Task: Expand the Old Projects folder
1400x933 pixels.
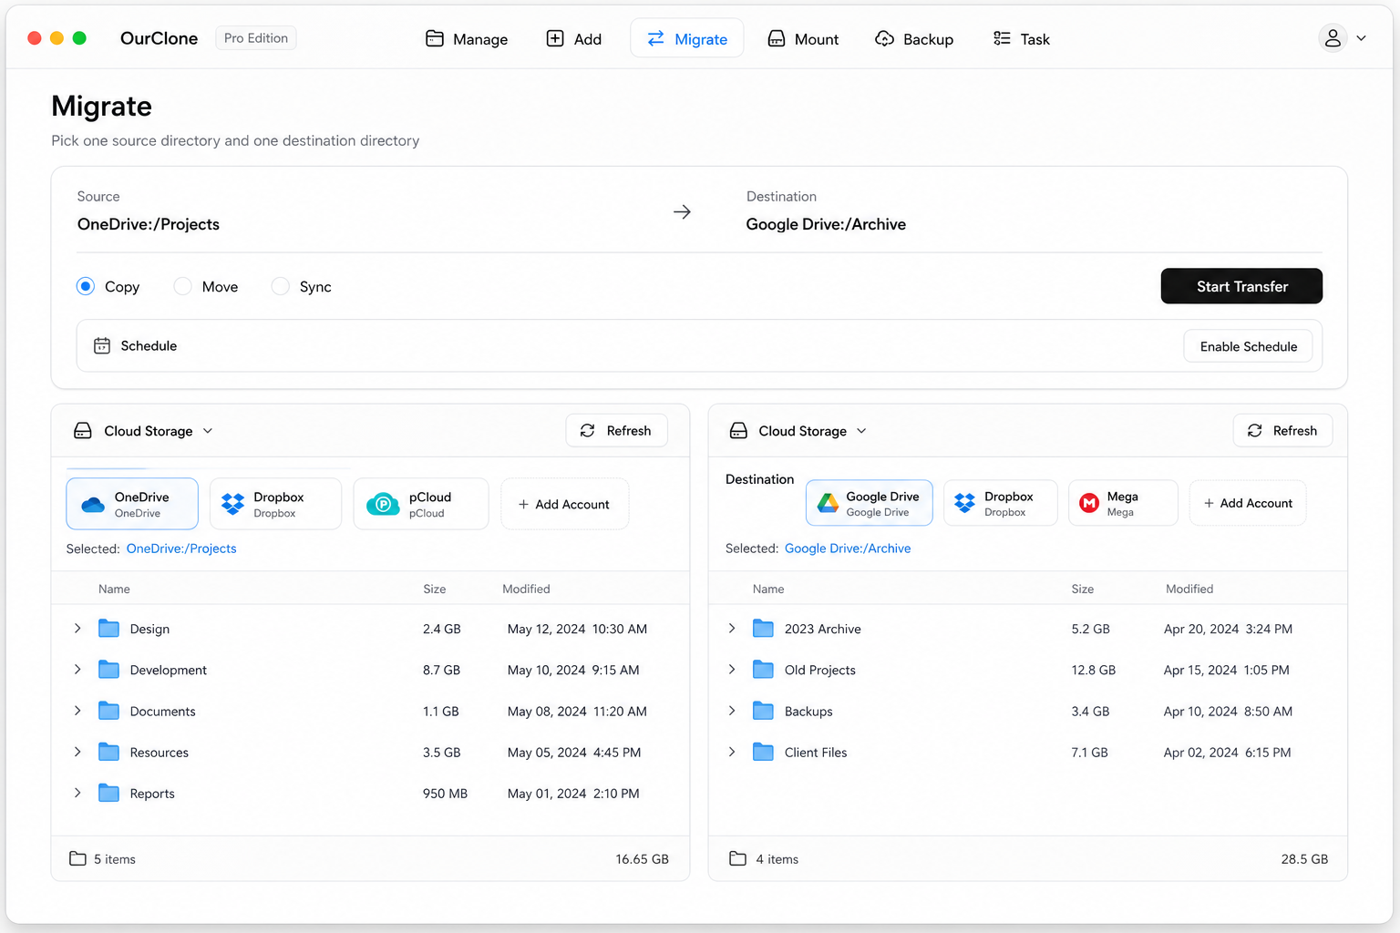Action: coord(732,670)
